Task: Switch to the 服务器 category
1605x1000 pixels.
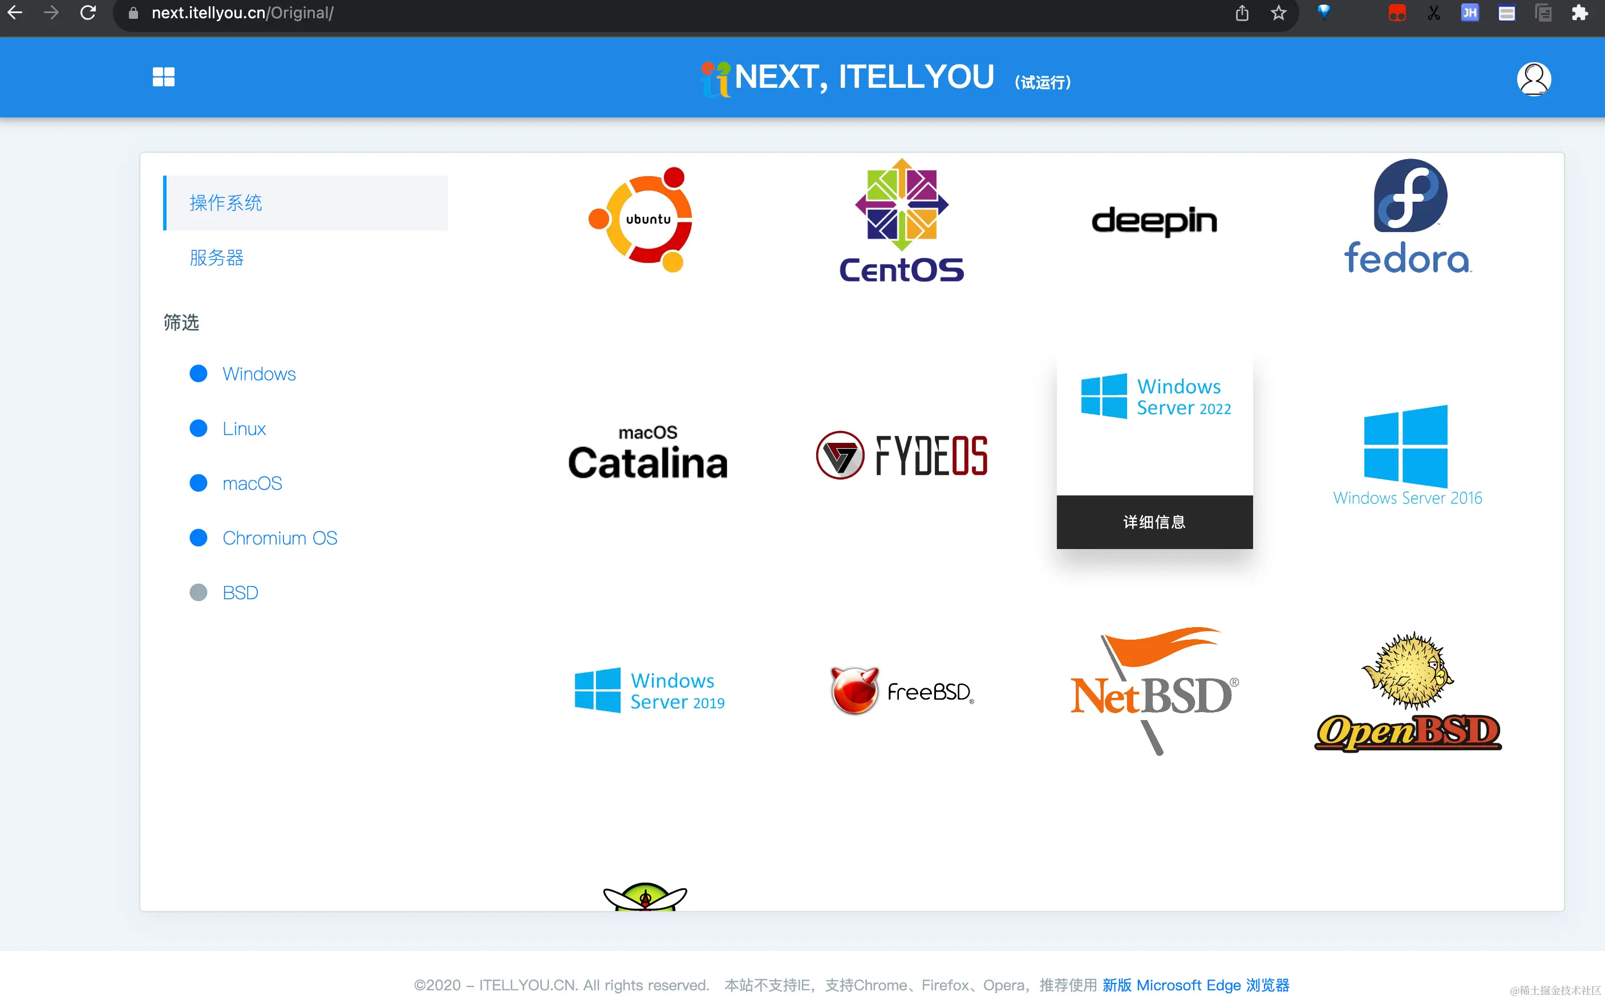Action: click(x=216, y=257)
